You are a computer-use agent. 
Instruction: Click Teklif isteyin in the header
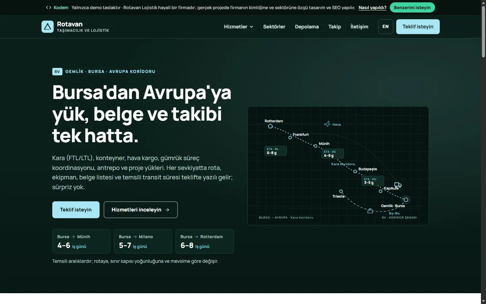tap(418, 27)
